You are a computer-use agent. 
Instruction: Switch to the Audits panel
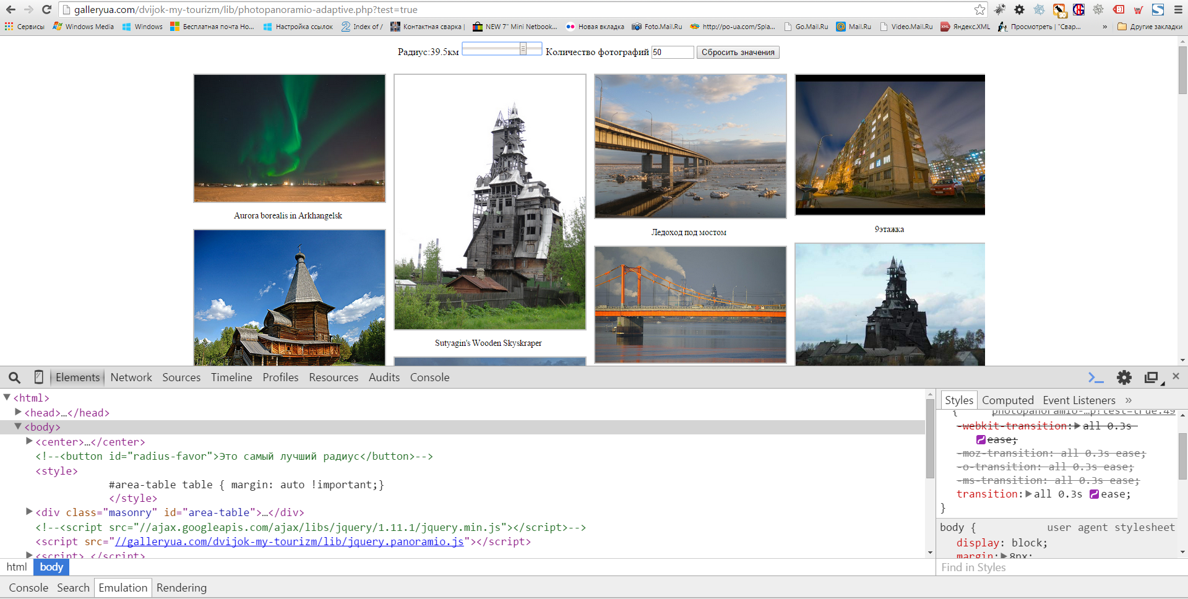pyautogui.click(x=384, y=377)
